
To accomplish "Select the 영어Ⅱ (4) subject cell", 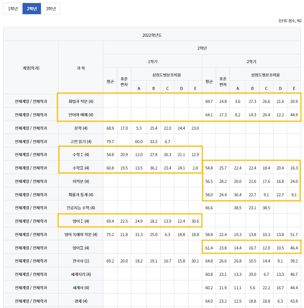I will [81, 248].
